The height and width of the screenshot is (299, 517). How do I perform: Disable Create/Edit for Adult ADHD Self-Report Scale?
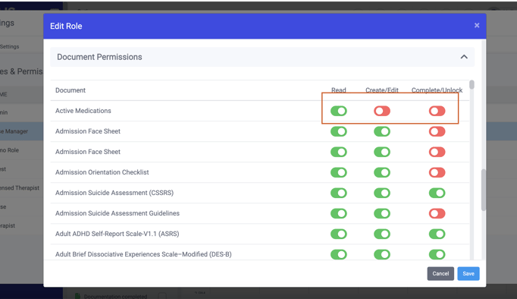click(382, 234)
